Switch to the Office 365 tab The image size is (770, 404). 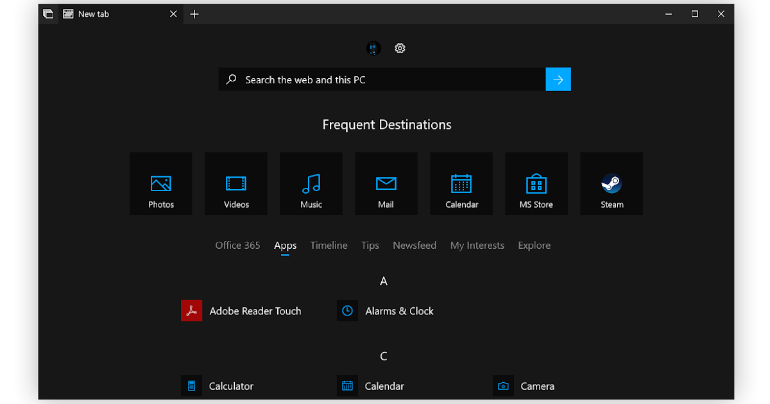pyautogui.click(x=237, y=245)
